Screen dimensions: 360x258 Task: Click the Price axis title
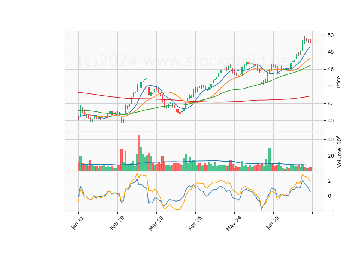[339, 82]
